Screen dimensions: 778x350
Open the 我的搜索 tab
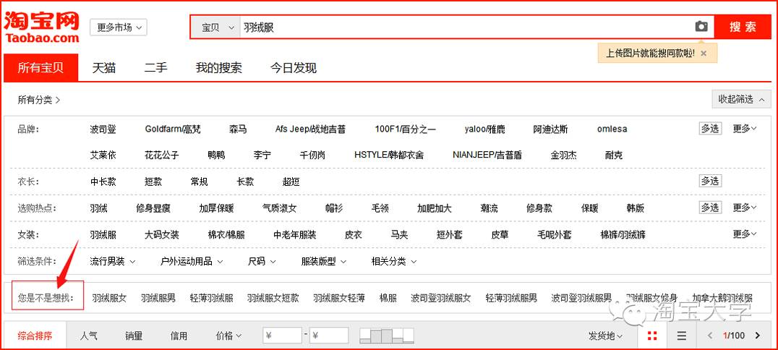(x=219, y=67)
